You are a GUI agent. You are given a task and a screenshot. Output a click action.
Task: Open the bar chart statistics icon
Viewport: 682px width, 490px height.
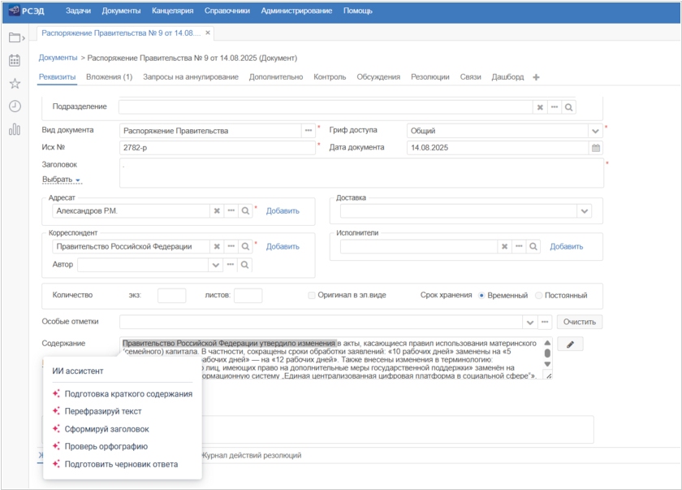[x=14, y=129]
